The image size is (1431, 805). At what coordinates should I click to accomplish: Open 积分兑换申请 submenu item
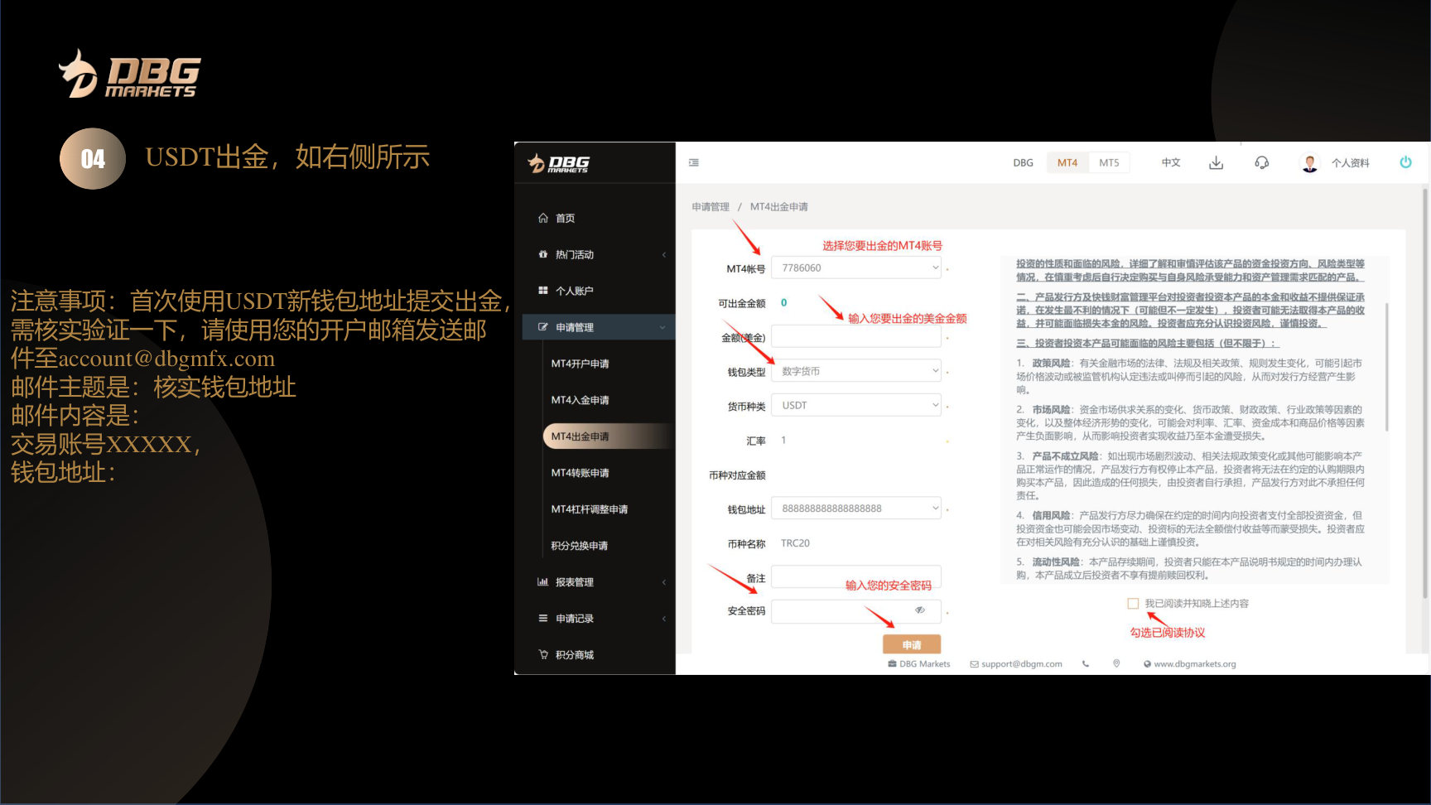[579, 546]
